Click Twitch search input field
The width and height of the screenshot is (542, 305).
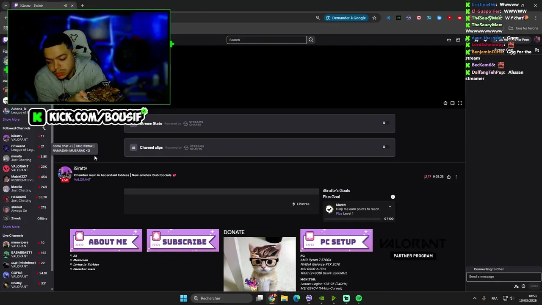pos(266,40)
